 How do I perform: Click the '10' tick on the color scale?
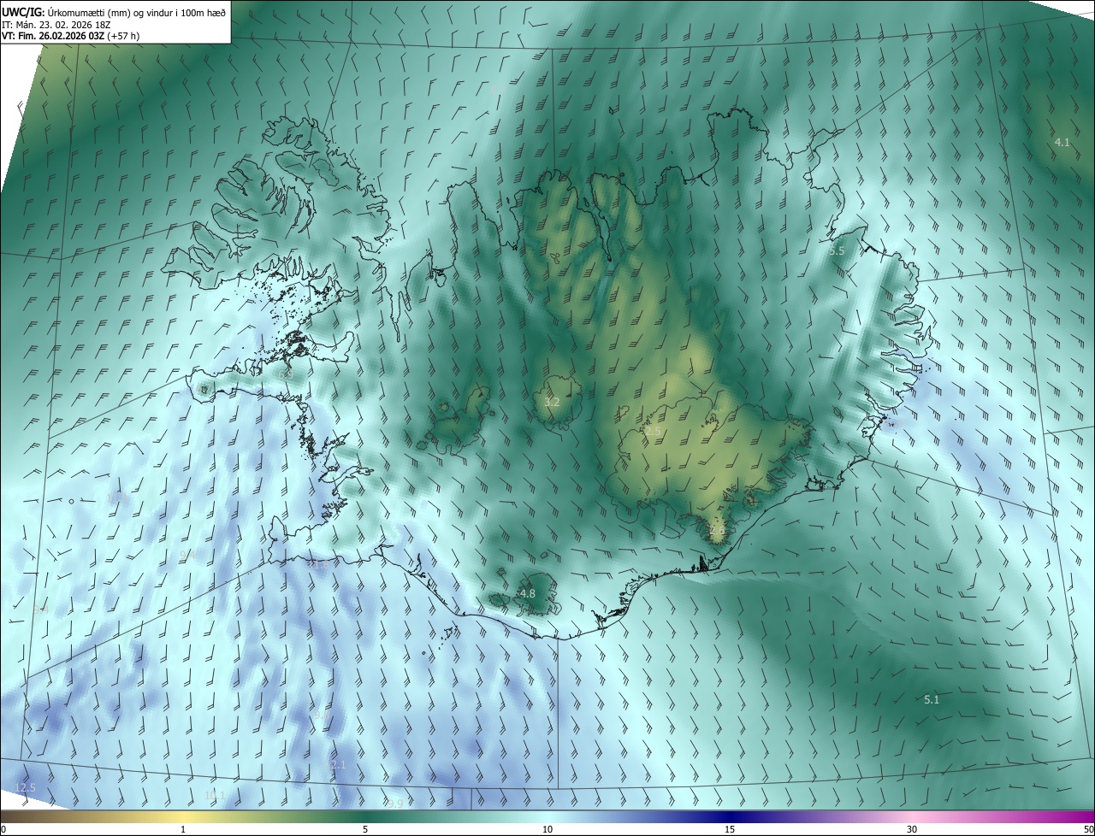547,830
